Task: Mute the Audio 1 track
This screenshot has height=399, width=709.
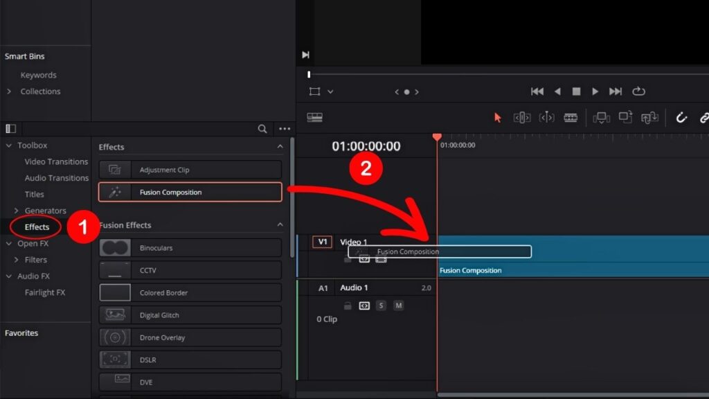Action: pos(399,305)
